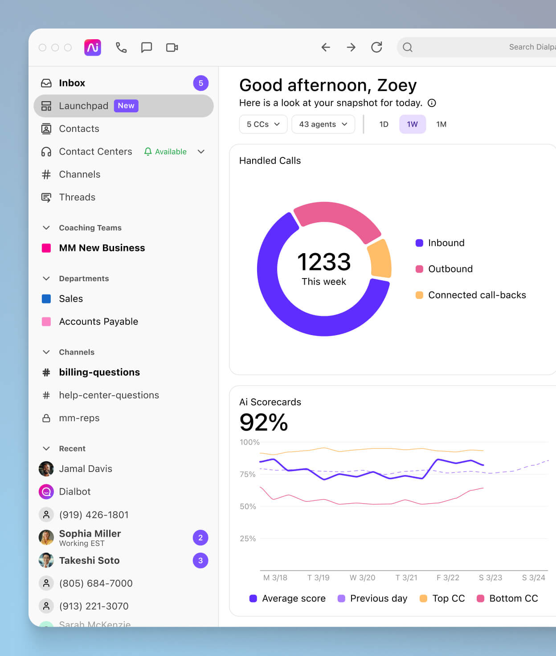Viewport: 556px width, 656px height.
Task: Select the billing-questions channel
Action: point(99,372)
